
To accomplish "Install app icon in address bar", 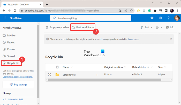I will point(120,11).
